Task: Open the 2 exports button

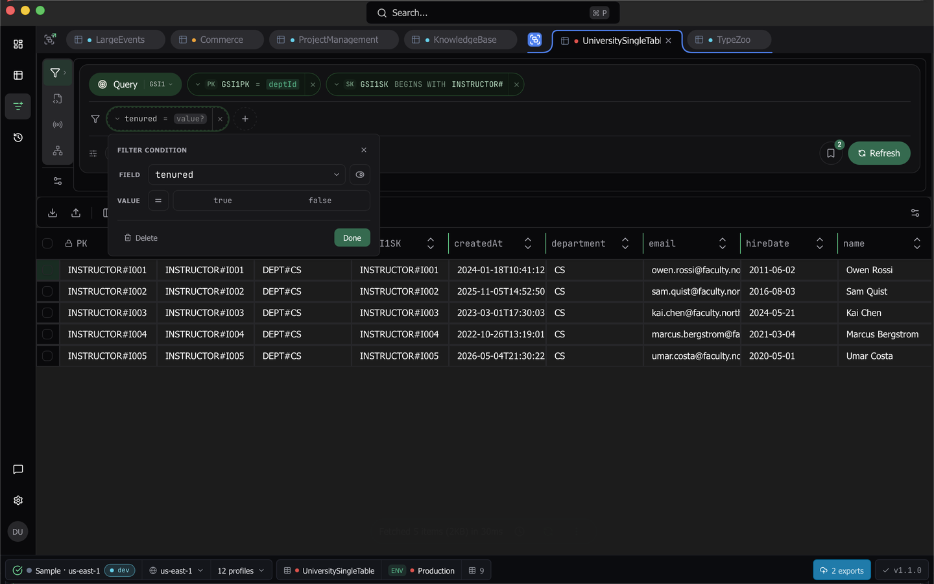Action: pos(842,570)
